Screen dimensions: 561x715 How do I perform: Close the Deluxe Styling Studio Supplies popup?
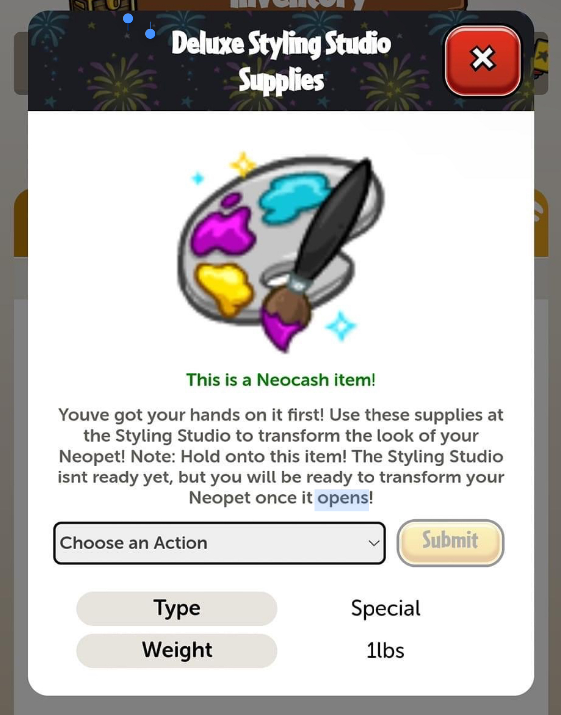click(482, 60)
